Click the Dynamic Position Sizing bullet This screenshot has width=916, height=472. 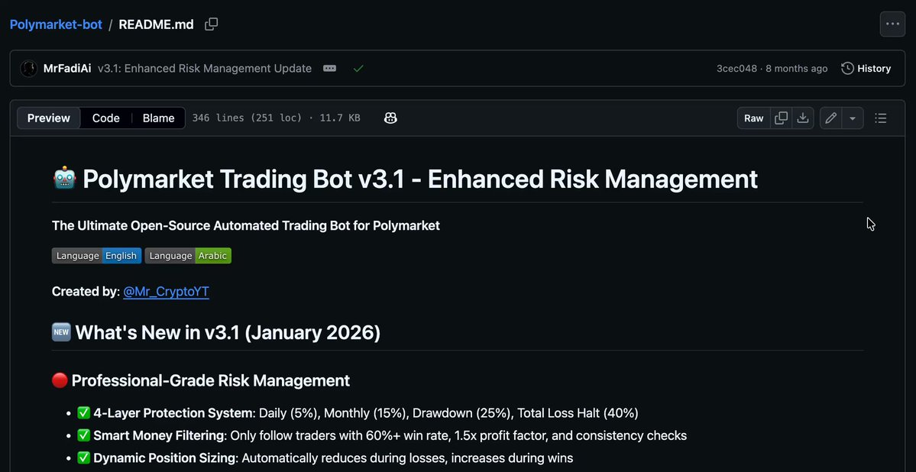[325, 458]
